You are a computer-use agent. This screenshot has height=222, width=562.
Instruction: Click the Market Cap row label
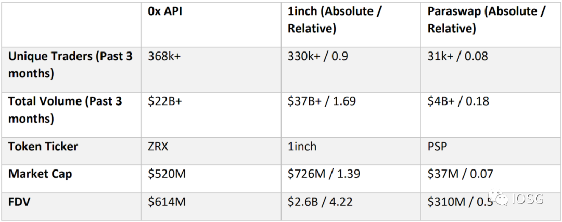point(40,174)
